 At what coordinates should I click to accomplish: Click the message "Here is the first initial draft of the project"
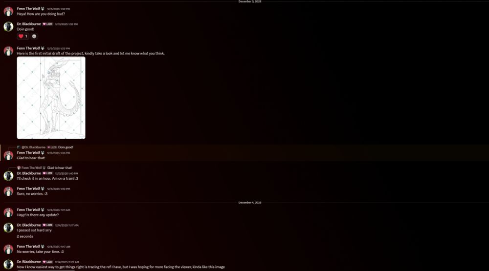pos(91,54)
